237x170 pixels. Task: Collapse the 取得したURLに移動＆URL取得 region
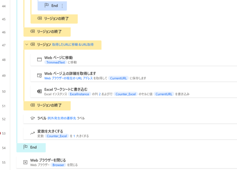click(27, 45)
